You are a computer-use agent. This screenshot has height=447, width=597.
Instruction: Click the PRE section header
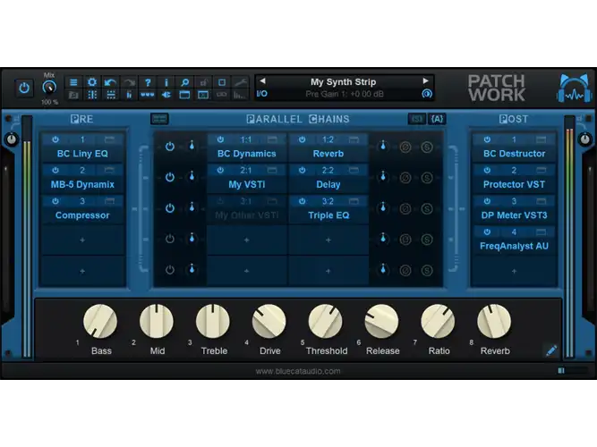click(81, 119)
